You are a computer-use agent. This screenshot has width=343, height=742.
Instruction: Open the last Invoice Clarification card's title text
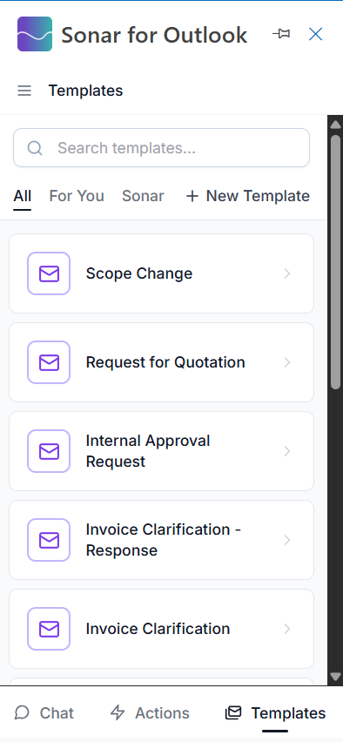pos(158,629)
